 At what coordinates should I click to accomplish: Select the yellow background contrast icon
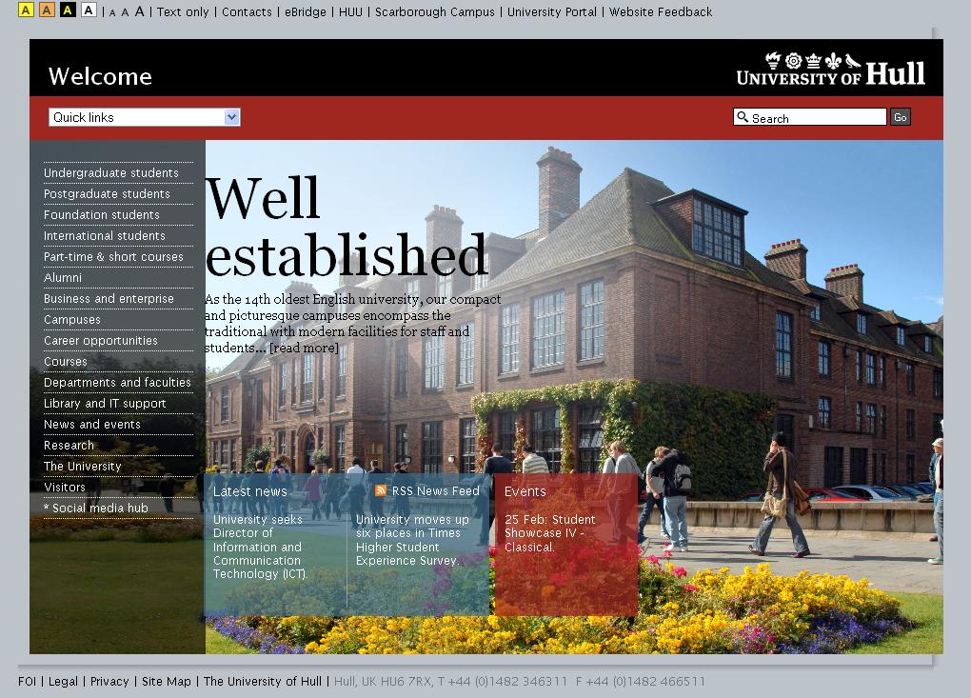26,10
